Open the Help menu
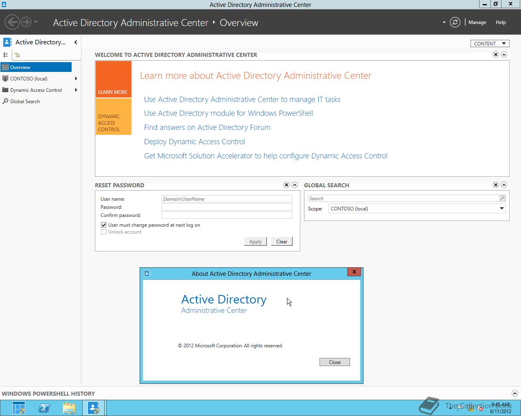This screenshot has width=521, height=416. [501, 22]
